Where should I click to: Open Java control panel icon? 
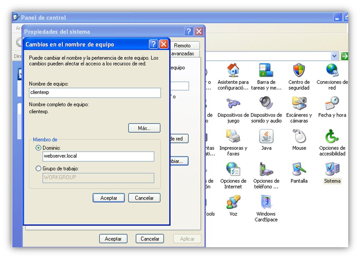[266, 136]
